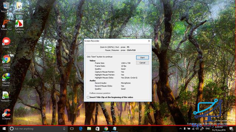236x132 pixels.
Task: Click the link-shaped tray icon
Action: point(202,129)
